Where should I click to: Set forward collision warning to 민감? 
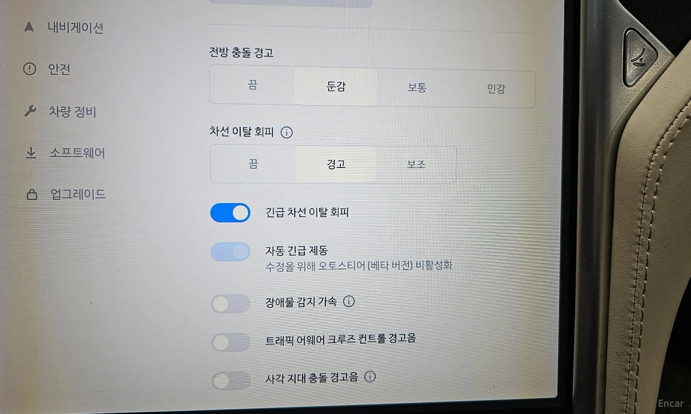[x=496, y=89]
